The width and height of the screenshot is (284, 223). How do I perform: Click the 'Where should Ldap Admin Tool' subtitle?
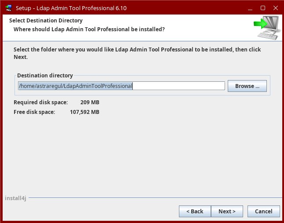click(89, 29)
